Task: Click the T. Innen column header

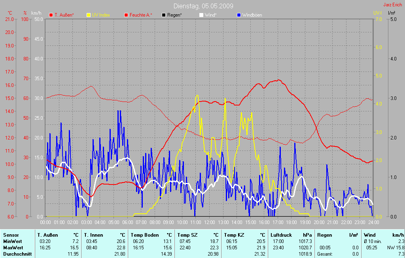Action: click(x=93, y=235)
